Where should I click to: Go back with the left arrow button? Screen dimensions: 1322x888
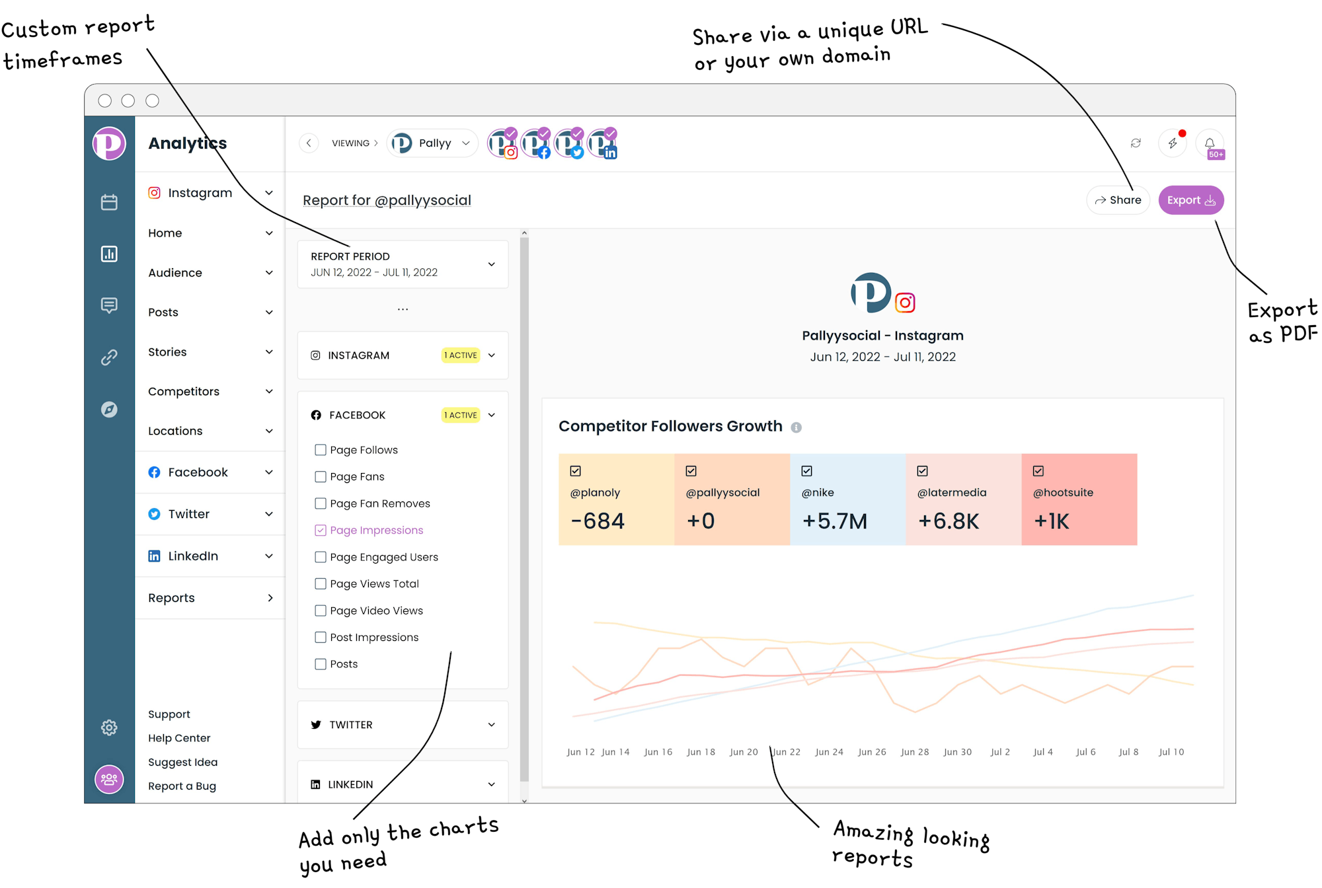pos(309,143)
